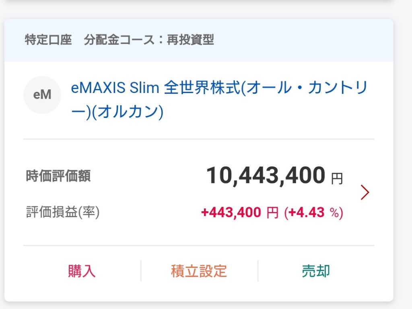Tap the 売却 button

pyautogui.click(x=316, y=271)
